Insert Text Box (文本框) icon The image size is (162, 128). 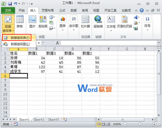click(x=111, y=19)
